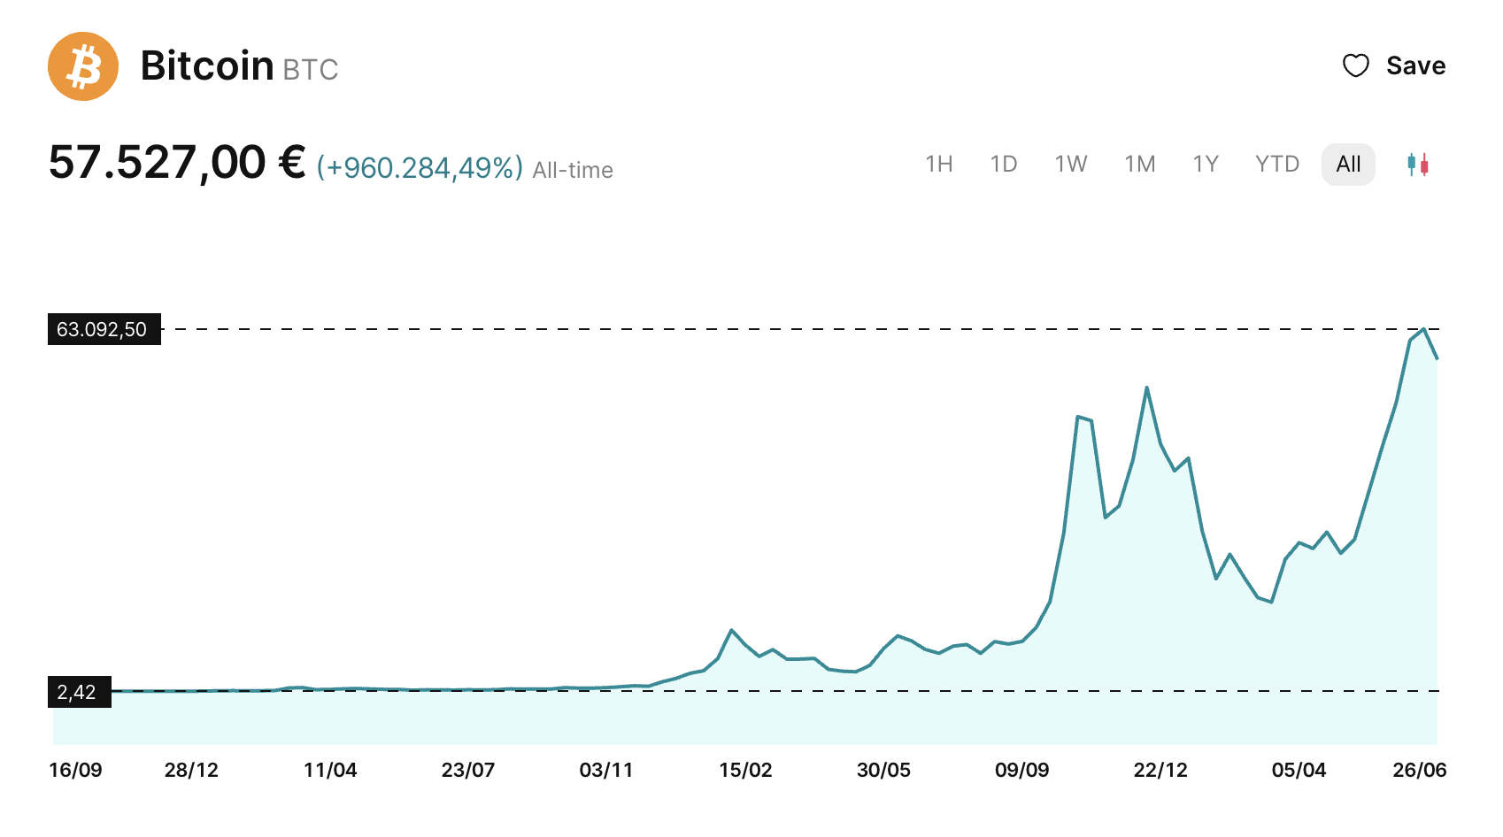
Task: Select the 1Y time range
Action: [x=1206, y=165]
